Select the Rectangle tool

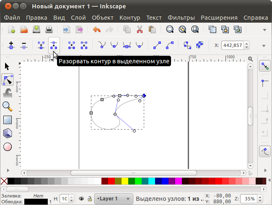coord(8,120)
